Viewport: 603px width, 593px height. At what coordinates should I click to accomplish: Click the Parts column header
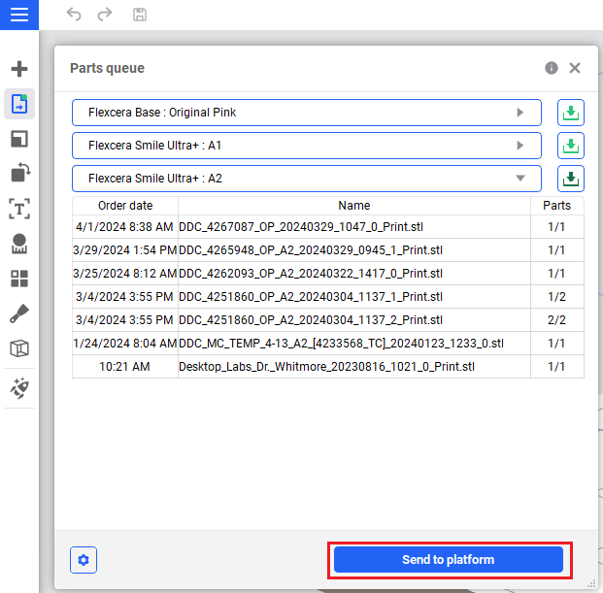[x=556, y=206]
